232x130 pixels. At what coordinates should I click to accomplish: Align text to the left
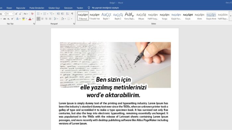tap(38, 19)
